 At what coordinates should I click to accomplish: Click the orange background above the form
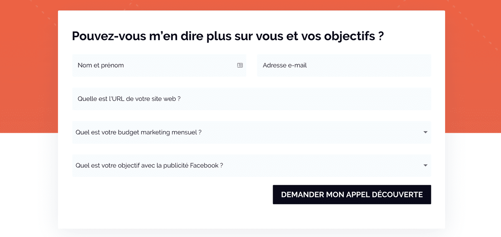click(250, 5)
